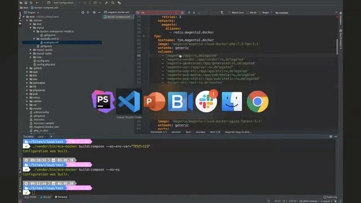Screen dimensions: 361x203
Task: Click the Search Everywhere magnifier icon
Action: point(113,3)
